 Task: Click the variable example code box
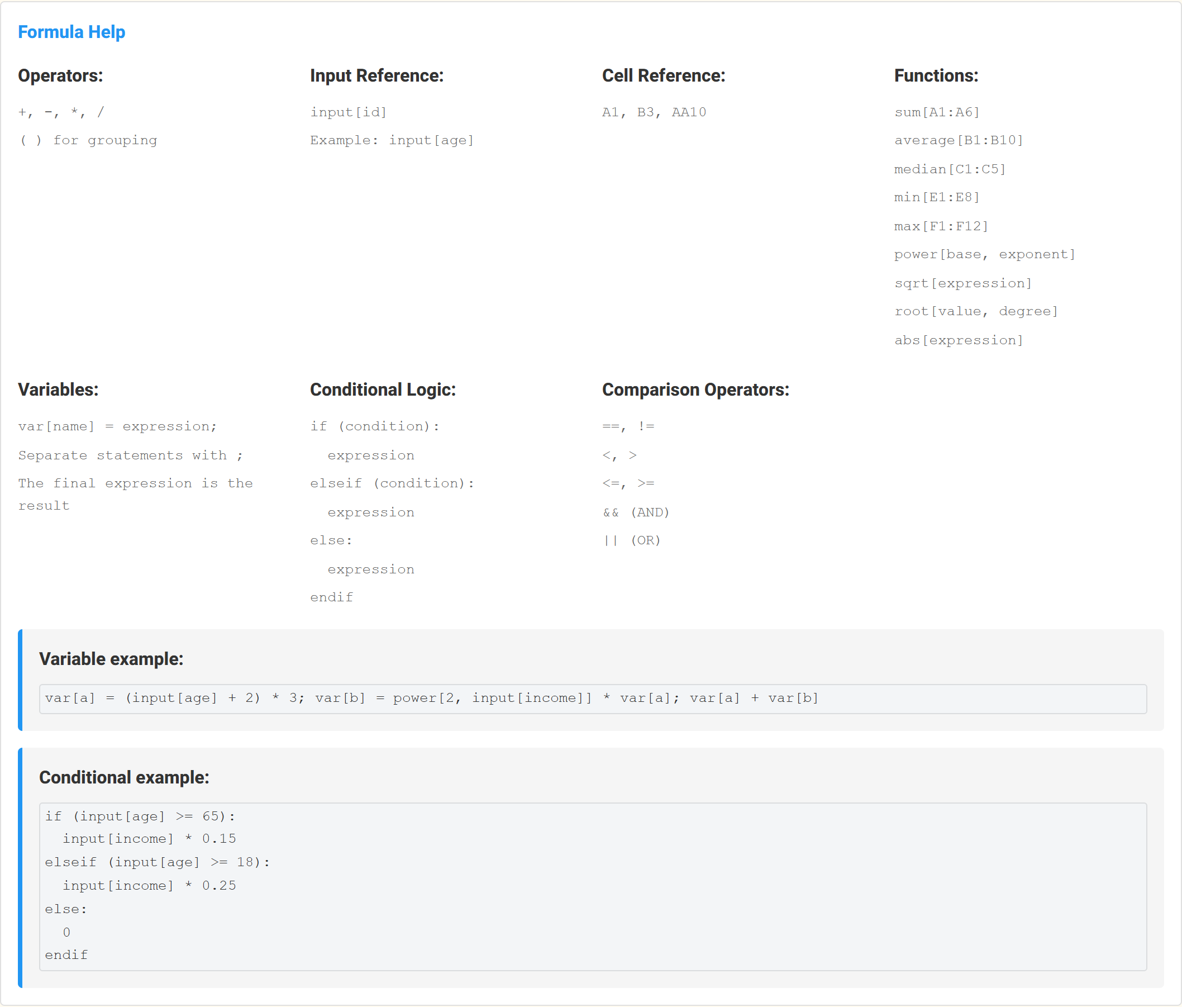[x=593, y=699]
